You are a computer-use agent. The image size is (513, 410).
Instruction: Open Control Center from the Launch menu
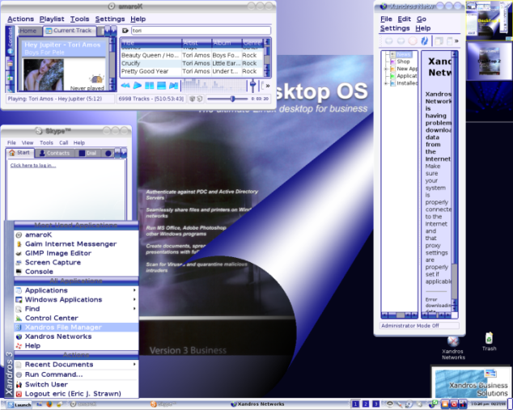[76, 318]
